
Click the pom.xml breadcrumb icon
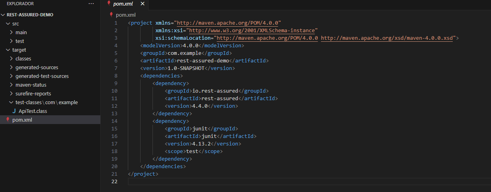click(x=112, y=15)
